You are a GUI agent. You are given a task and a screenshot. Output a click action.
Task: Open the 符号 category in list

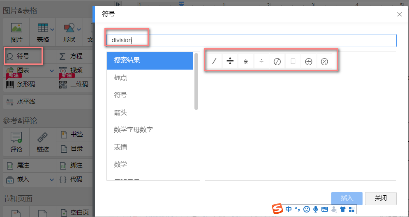[150, 95]
